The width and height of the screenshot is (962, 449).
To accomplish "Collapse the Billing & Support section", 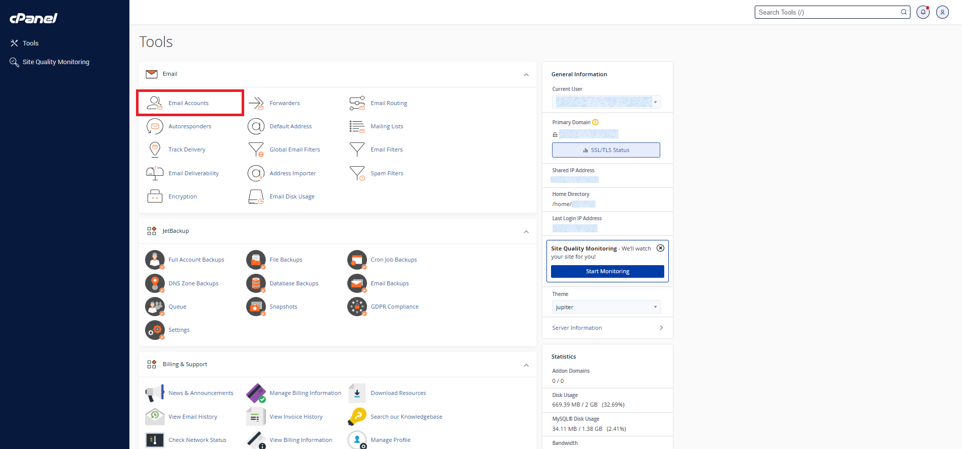I will coord(526,365).
